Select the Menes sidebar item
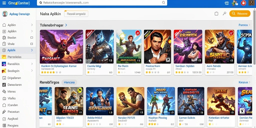Screen dimensions: 256x128 point(18,91)
